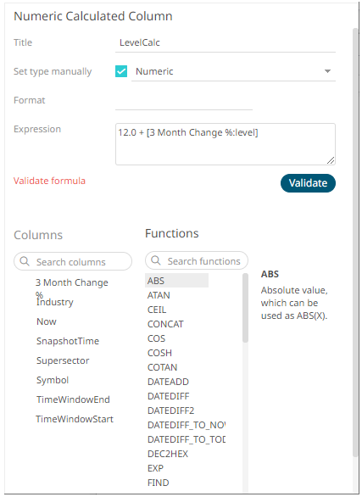Click the dialog's vertical scrollbar
This screenshot has height=497, width=362.
click(x=355, y=243)
